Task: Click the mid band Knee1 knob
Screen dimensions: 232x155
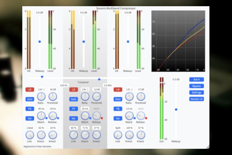Action: (x=85, y=135)
